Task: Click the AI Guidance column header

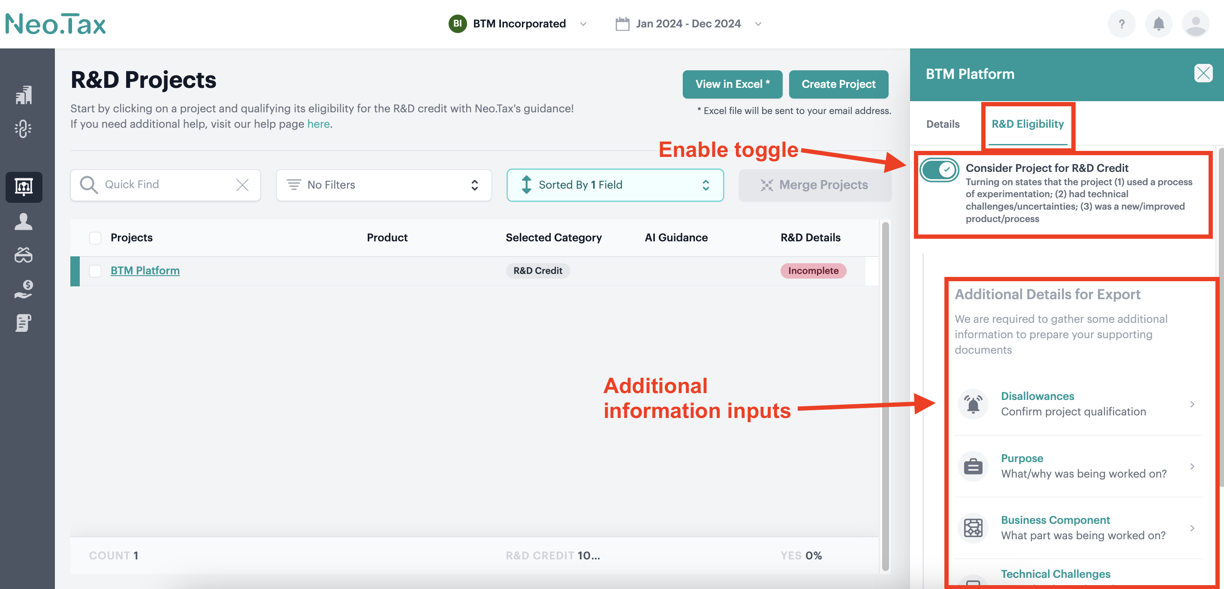Action: (x=675, y=237)
